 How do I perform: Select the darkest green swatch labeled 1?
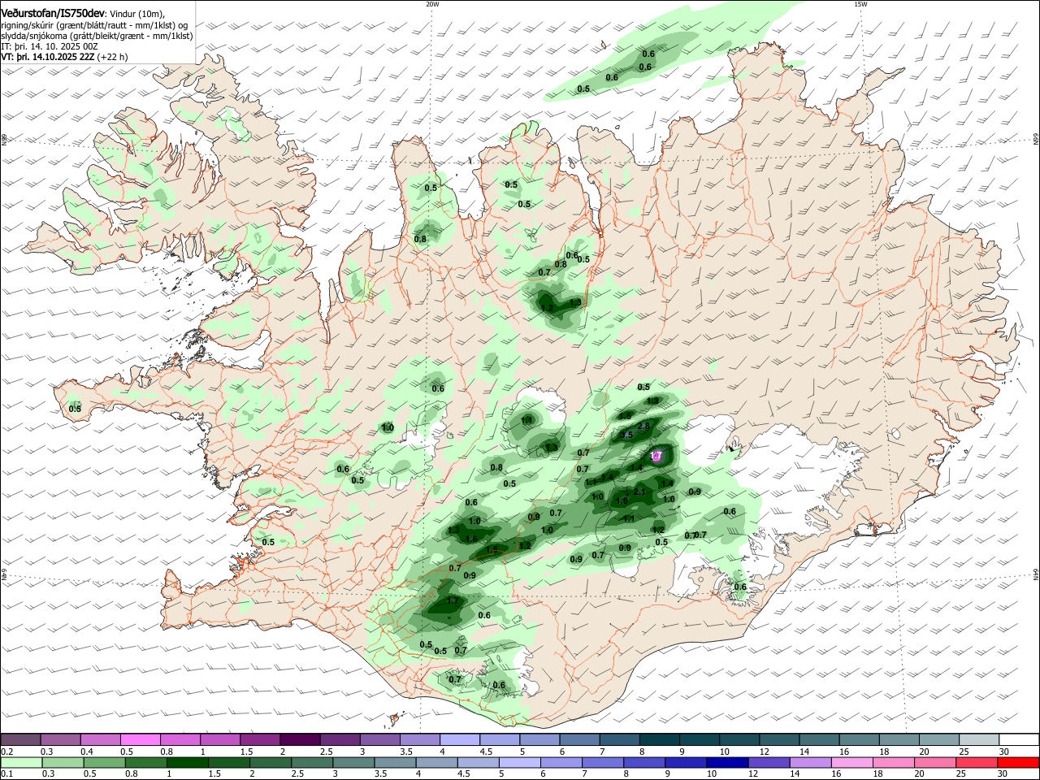coord(188,763)
